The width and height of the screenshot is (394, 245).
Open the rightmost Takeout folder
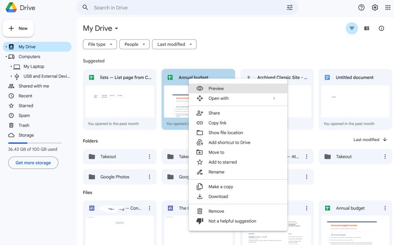[x=355, y=156]
